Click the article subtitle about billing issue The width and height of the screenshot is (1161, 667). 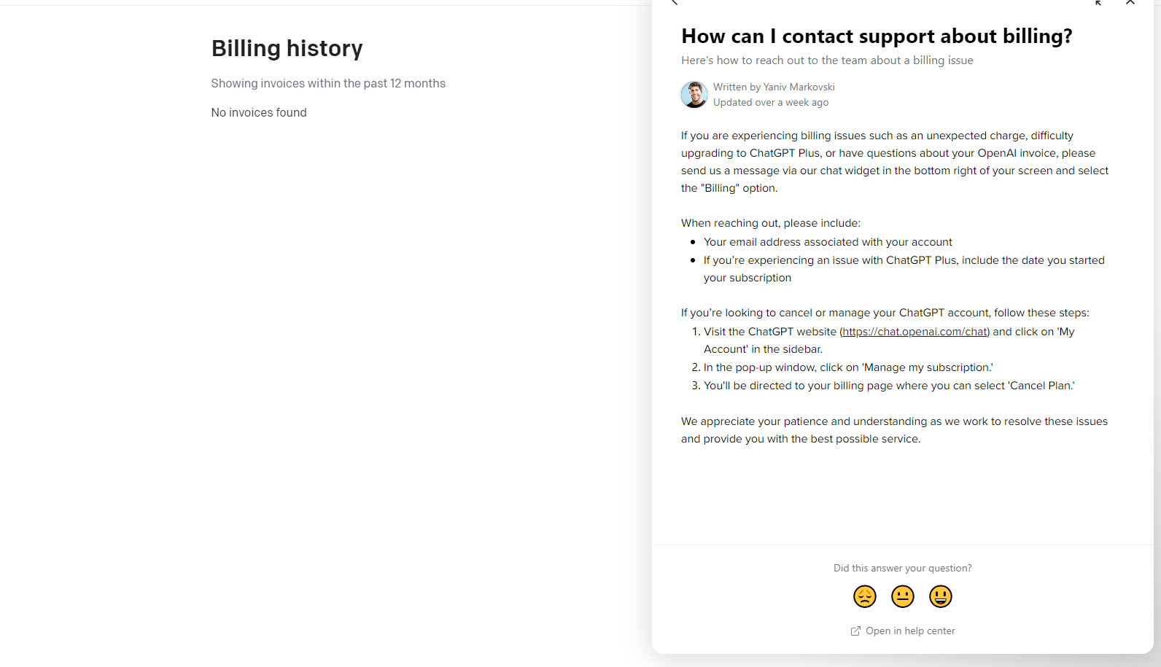click(827, 61)
